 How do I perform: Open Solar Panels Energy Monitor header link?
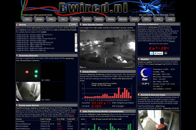click(x=103, y=111)
